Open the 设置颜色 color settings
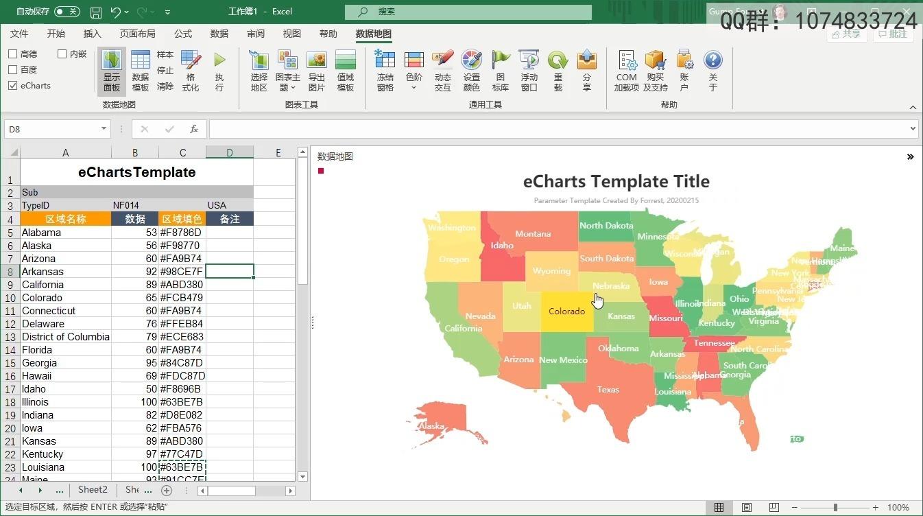Image resolution: width=923 pixels, height=516 pixels. click(x=472, y=71)
